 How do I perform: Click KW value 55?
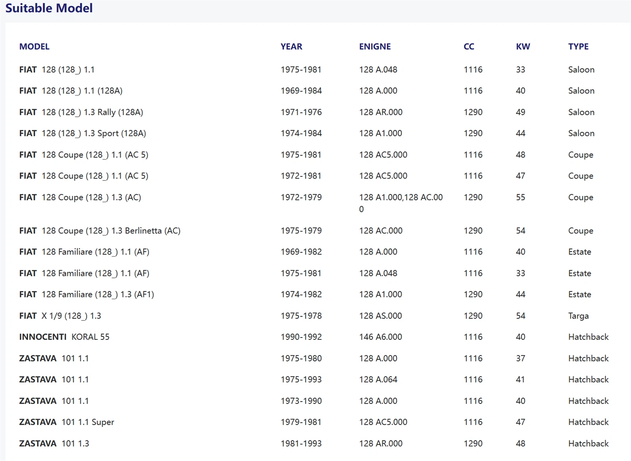(x=521, y=197)
